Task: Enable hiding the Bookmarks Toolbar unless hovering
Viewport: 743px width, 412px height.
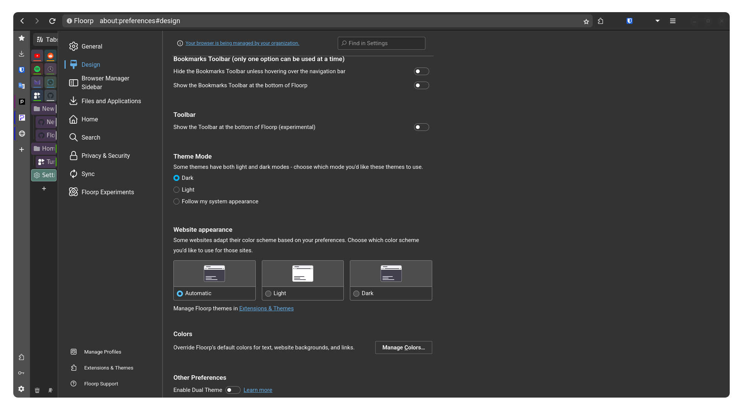Action: (x=421, y=71)
